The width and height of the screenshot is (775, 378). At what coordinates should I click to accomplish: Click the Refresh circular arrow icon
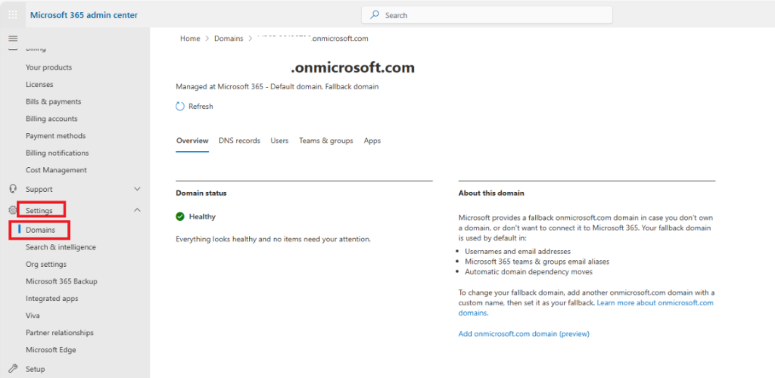(x=180, y=106)
